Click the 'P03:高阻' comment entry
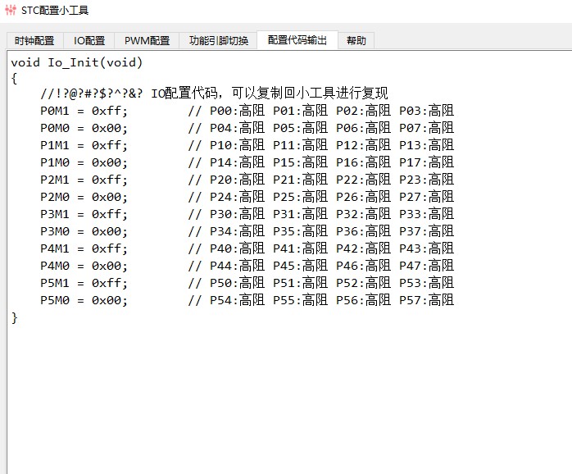The height and width of the screenshot is (474, 572). [x=426, y=111]
